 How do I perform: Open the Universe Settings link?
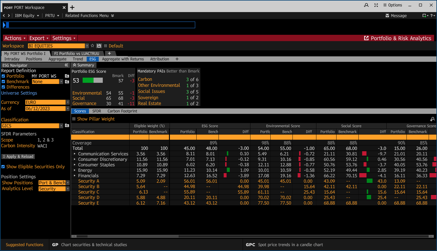pos(19,93)
